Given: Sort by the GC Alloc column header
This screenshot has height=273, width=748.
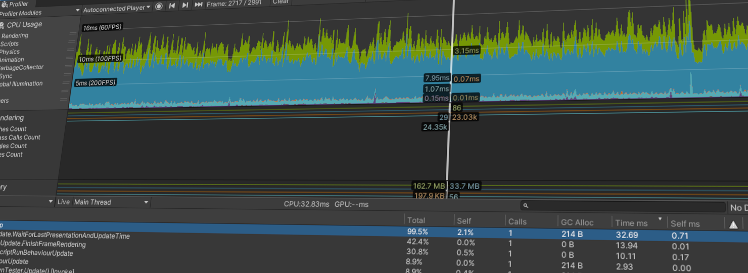Looking at the screenshot, I should click(577, 222).
